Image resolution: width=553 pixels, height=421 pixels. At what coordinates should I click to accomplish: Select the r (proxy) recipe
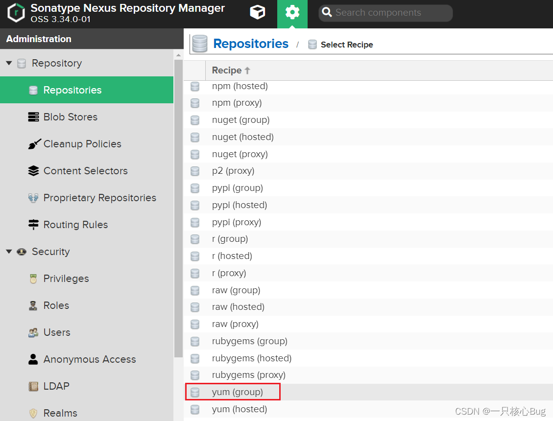click(x=368, y=273)
